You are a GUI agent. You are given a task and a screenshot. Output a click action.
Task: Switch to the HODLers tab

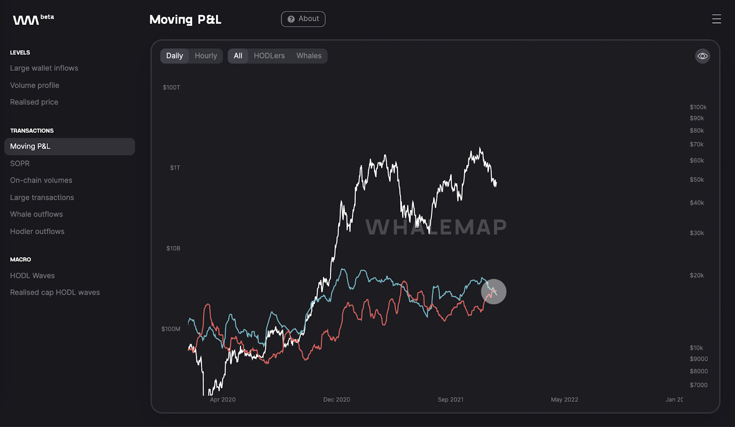[269, 56]
